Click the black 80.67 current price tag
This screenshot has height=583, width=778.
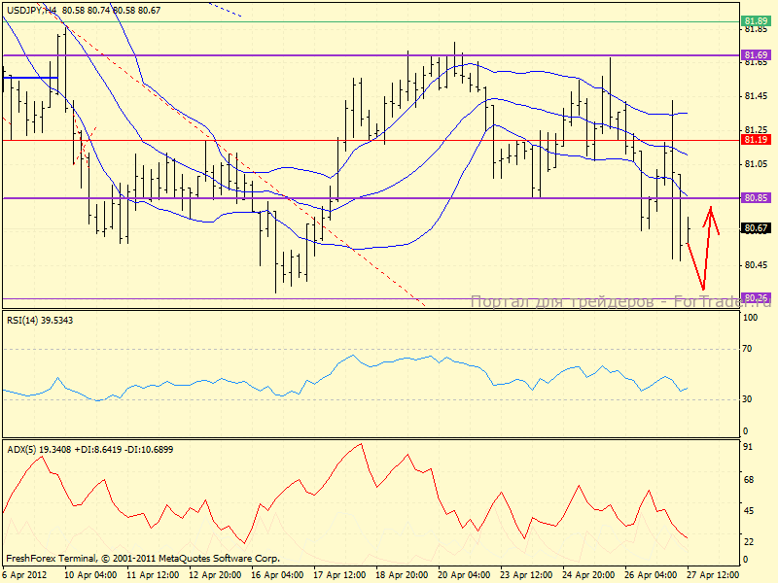click(756, 228)
